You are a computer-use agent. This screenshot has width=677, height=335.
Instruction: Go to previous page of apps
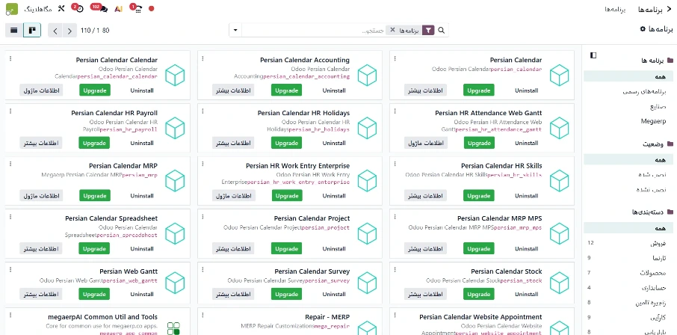(55, 31)
